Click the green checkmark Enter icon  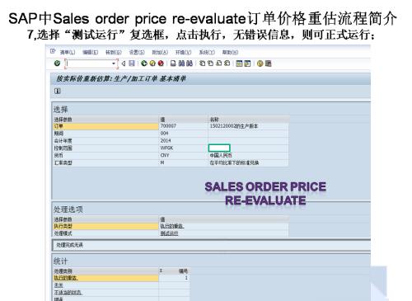pyautogui.click(x=57, y=63)
